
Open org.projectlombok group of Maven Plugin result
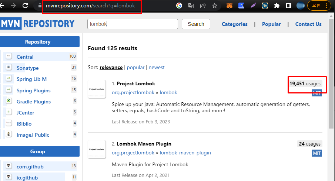(x=133, y=153)
